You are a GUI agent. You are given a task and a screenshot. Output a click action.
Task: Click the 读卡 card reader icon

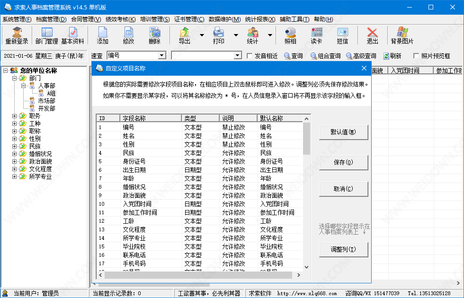pyautogui.click(x=316, y=35)
